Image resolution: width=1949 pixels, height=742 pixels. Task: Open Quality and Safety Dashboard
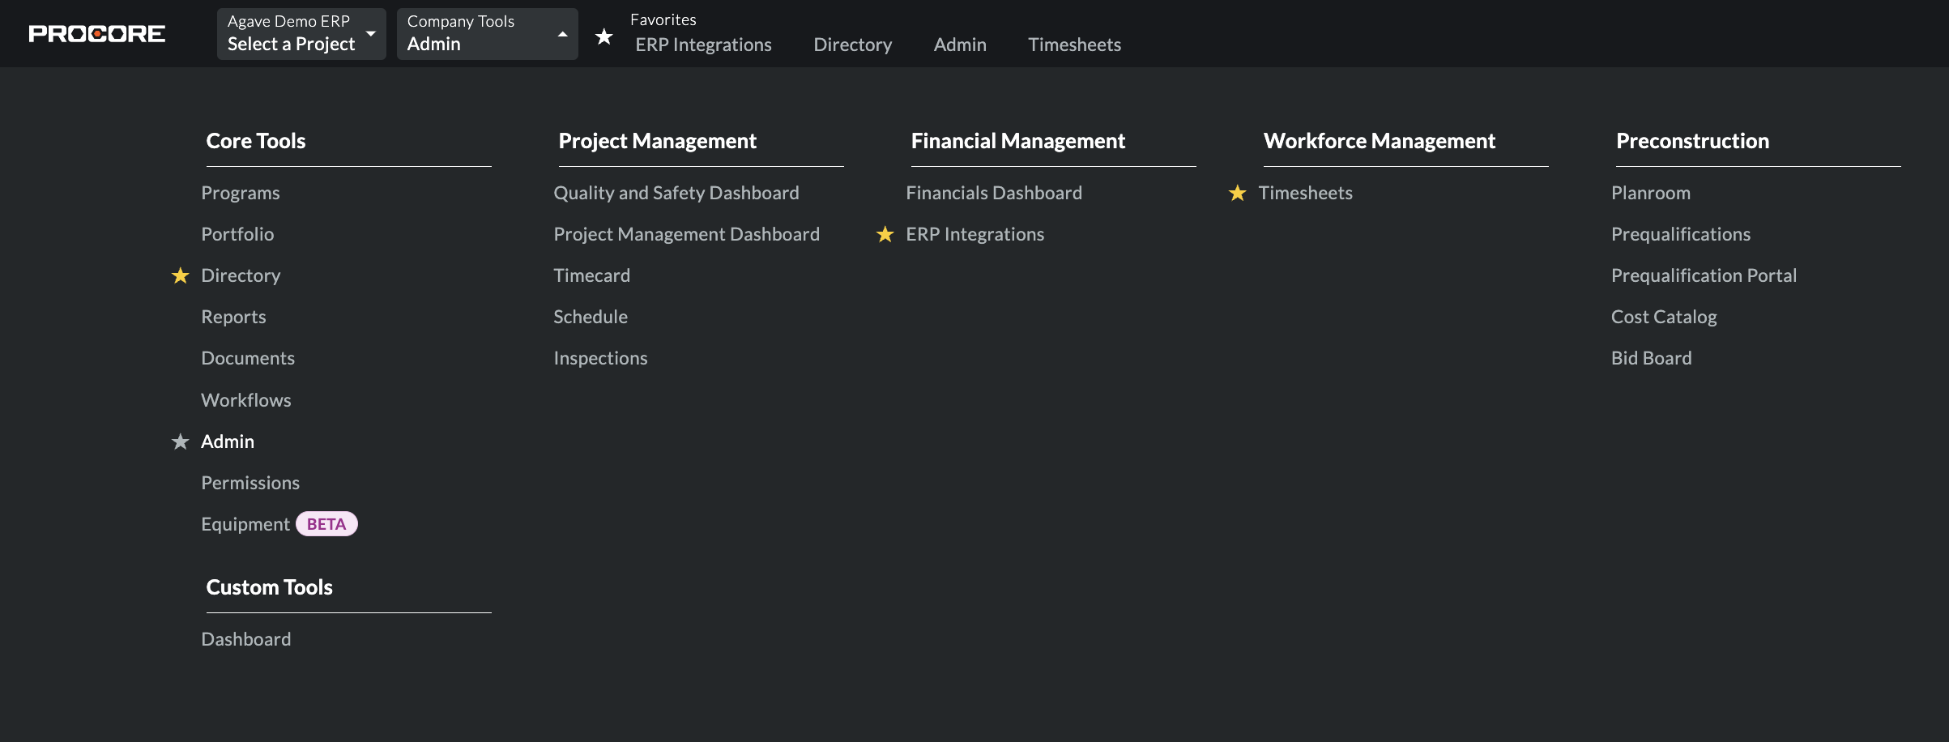point(676,193)
